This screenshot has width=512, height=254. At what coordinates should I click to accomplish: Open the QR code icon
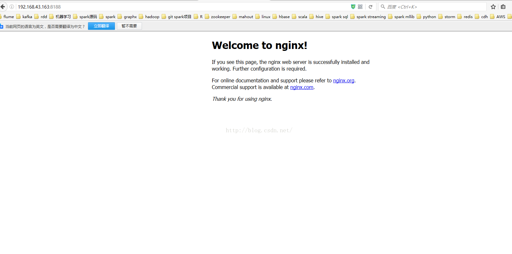click(360, 7)
